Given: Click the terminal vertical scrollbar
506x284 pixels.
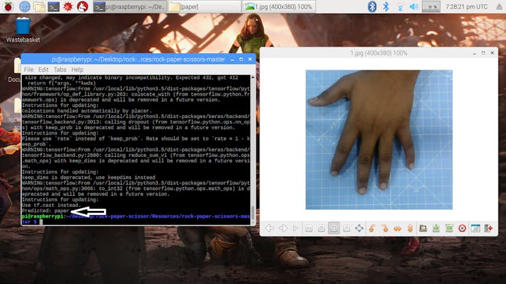Looking at the screenshot, I should tap(253, 150).
